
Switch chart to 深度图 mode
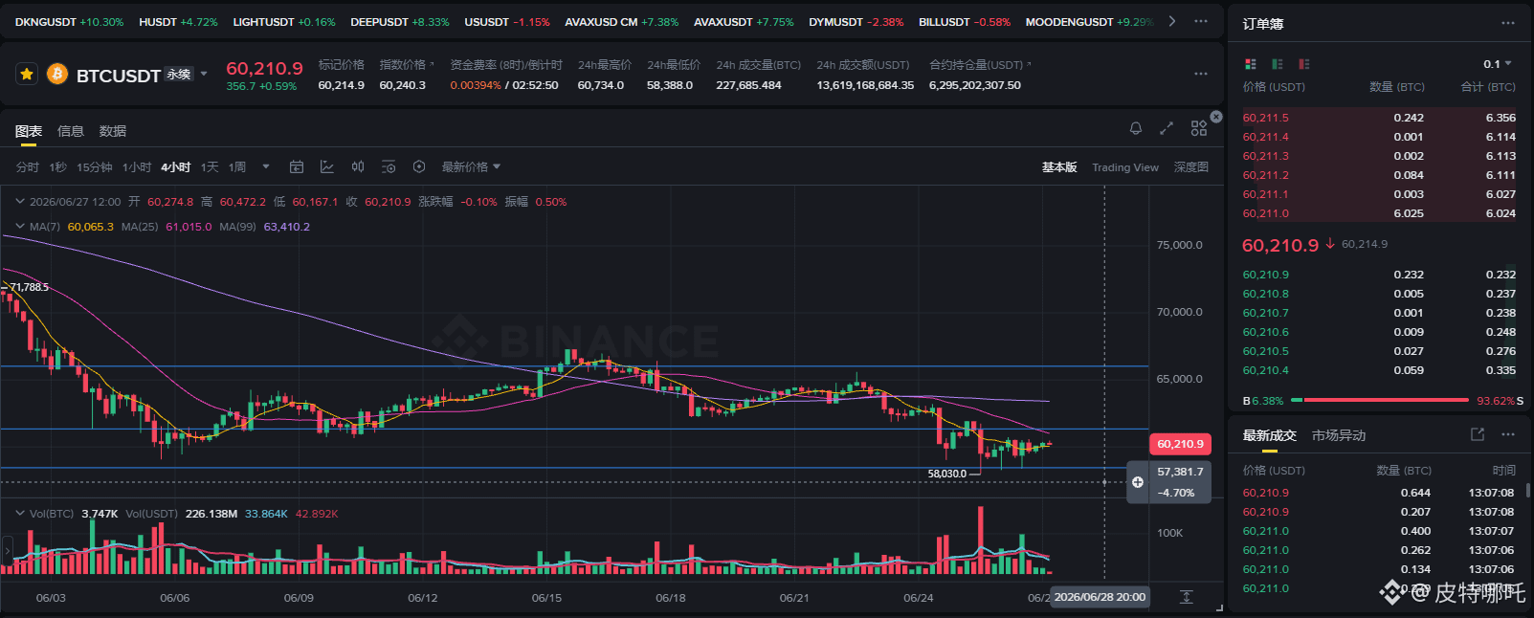[1191, 167]
